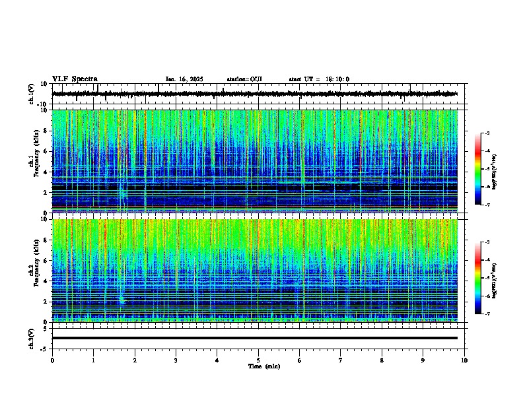Click time-axis tick label "7"
The image size is (523, 404).
341,360
